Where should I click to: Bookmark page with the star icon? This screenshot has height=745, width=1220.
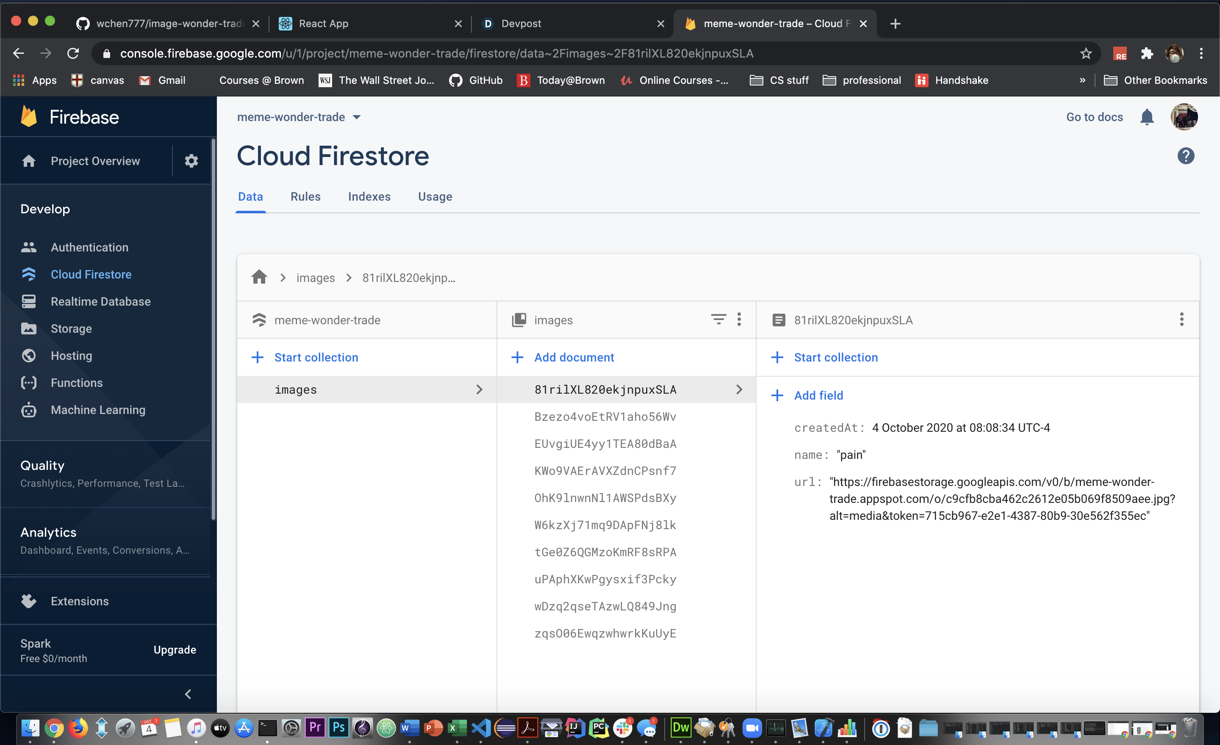[1085, 53]
